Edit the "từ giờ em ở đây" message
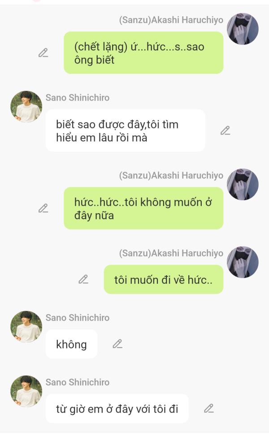 [x=208, y=409]
